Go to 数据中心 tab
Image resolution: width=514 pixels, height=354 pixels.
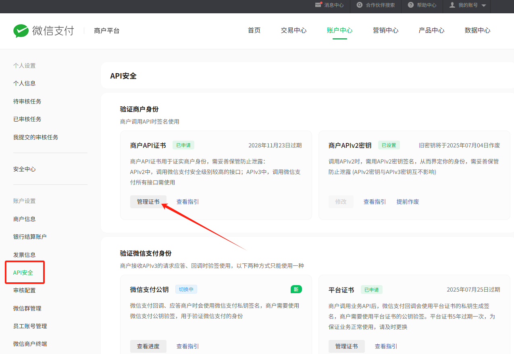(x=477, y=31)
